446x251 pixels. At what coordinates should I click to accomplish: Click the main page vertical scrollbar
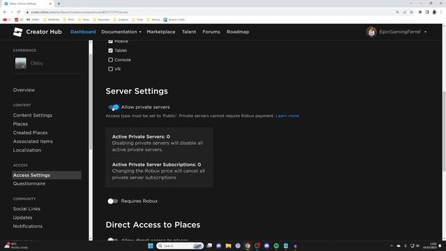(x=444, y=131)
